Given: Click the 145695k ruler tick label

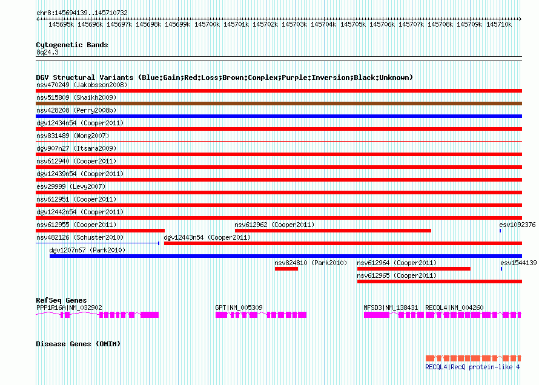Looking at the screenshot, I should point(61,24).
